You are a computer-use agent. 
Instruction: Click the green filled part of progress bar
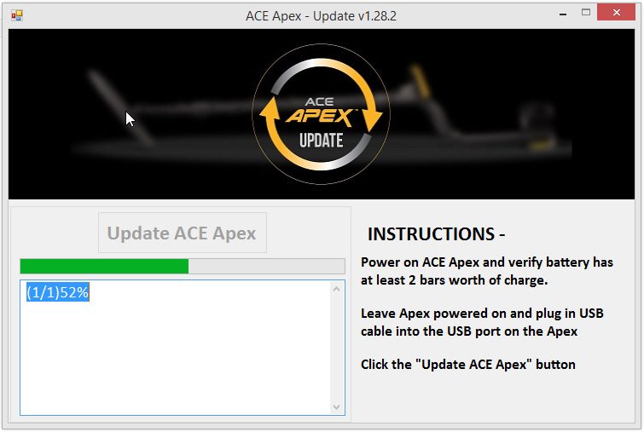point(104,266)
